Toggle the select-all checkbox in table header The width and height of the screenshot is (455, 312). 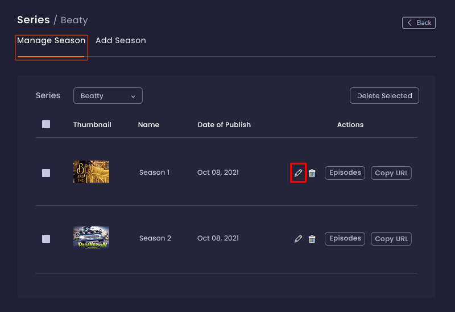[x=46, y=124]
